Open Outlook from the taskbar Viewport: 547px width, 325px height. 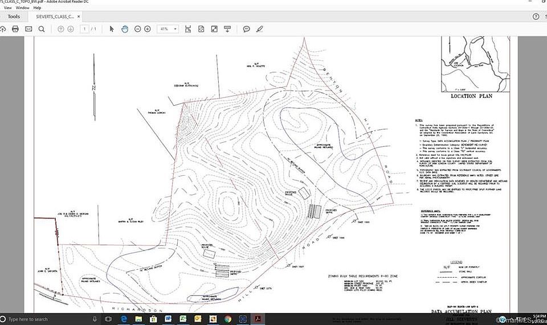(x=198, y=319)
